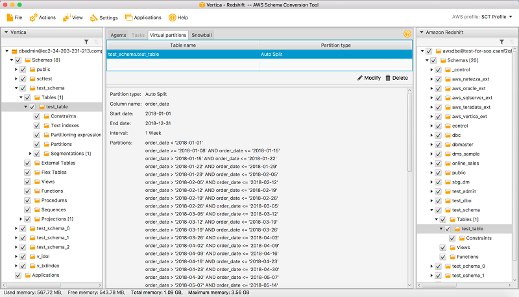Open the Applications menu icon
This screenshot has width=519, height=297.
128,18
